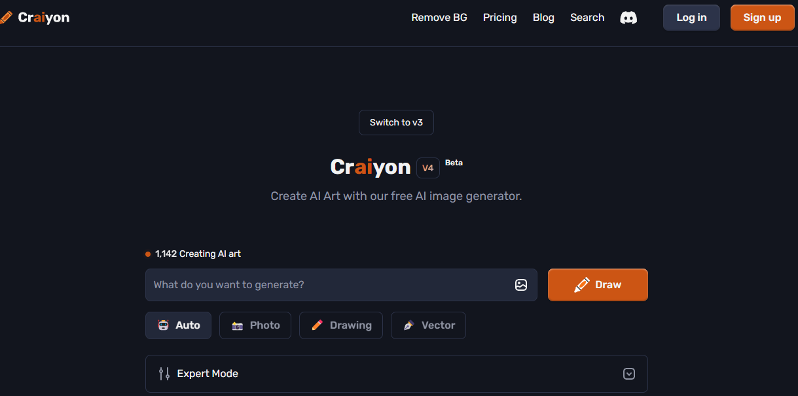Click the Log in button
798x396 pixels.
point(691,18)
